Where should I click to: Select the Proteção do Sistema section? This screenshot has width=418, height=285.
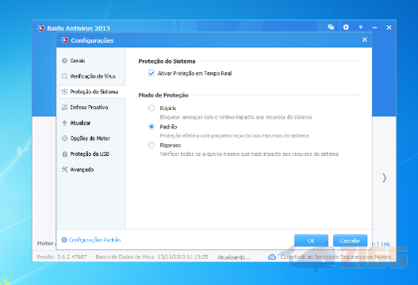point(92,92)
